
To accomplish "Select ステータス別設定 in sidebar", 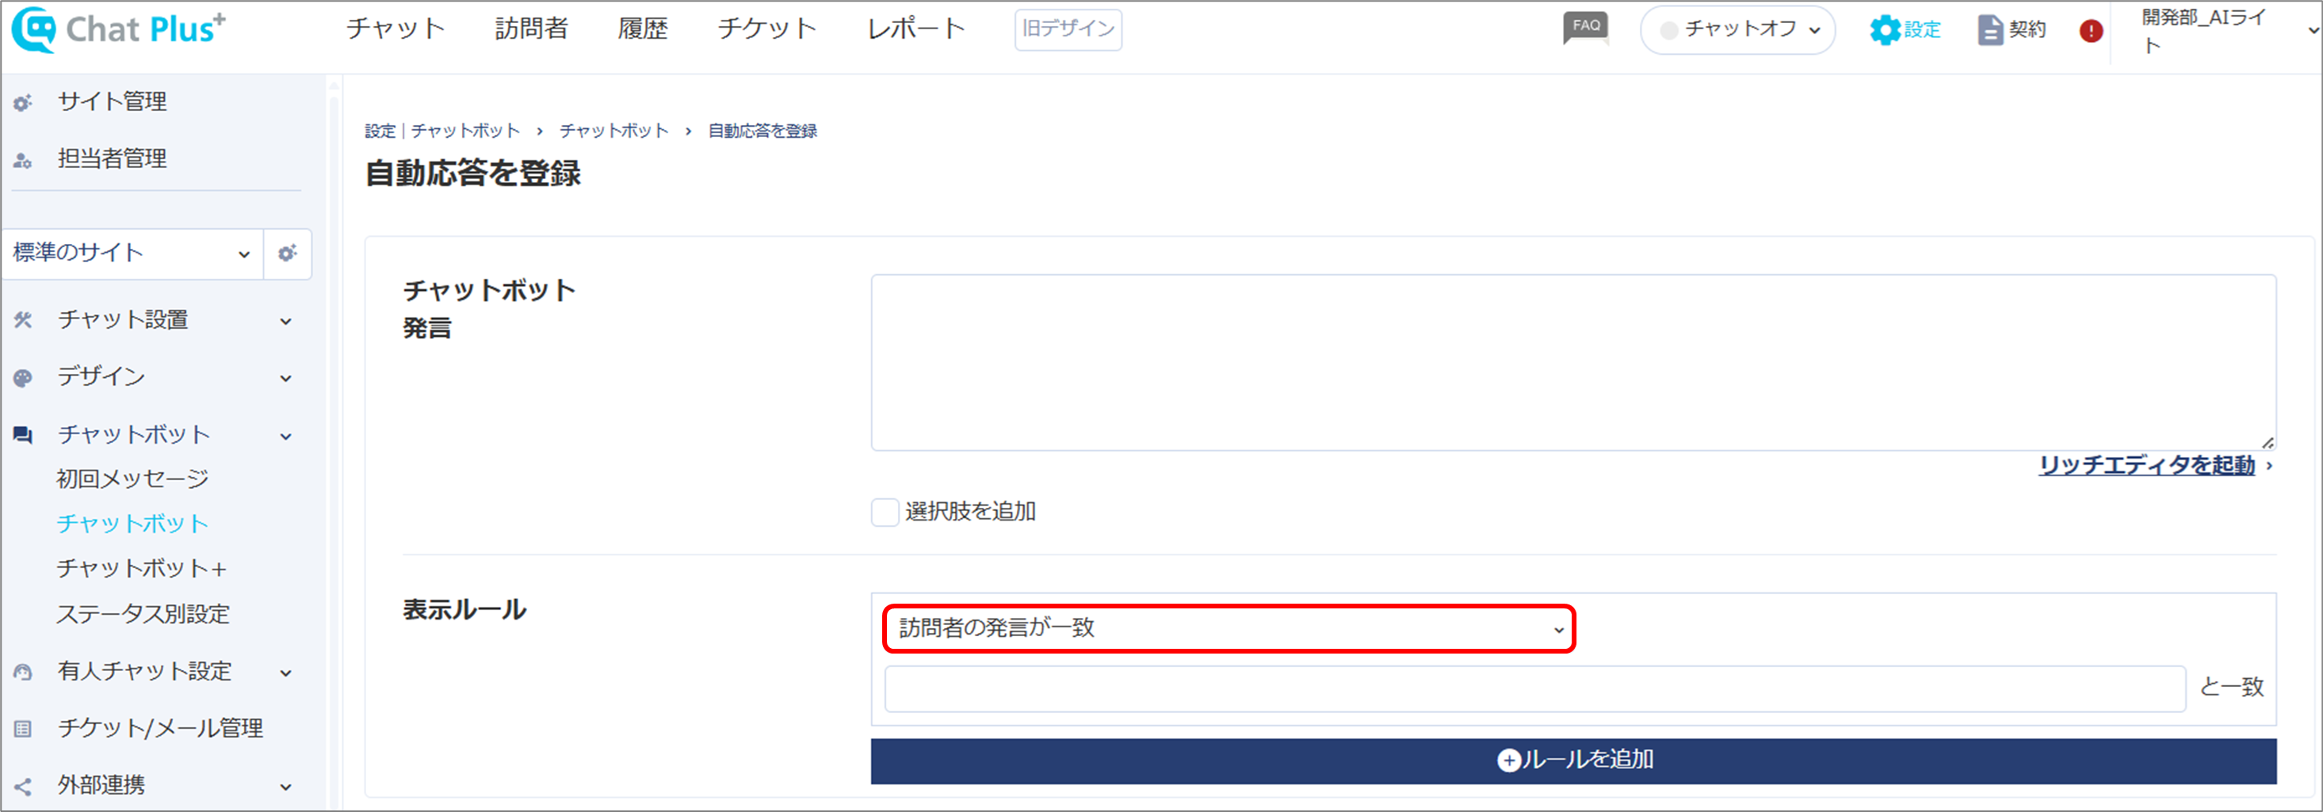I will [x=143, y=615].
